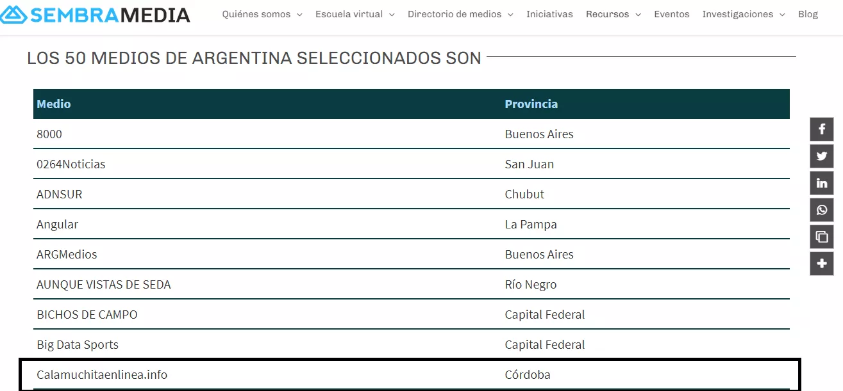Share via LinkedIn icon
Image resolution: width=843 pixels, height=391 pixels.
click(821, 182)
